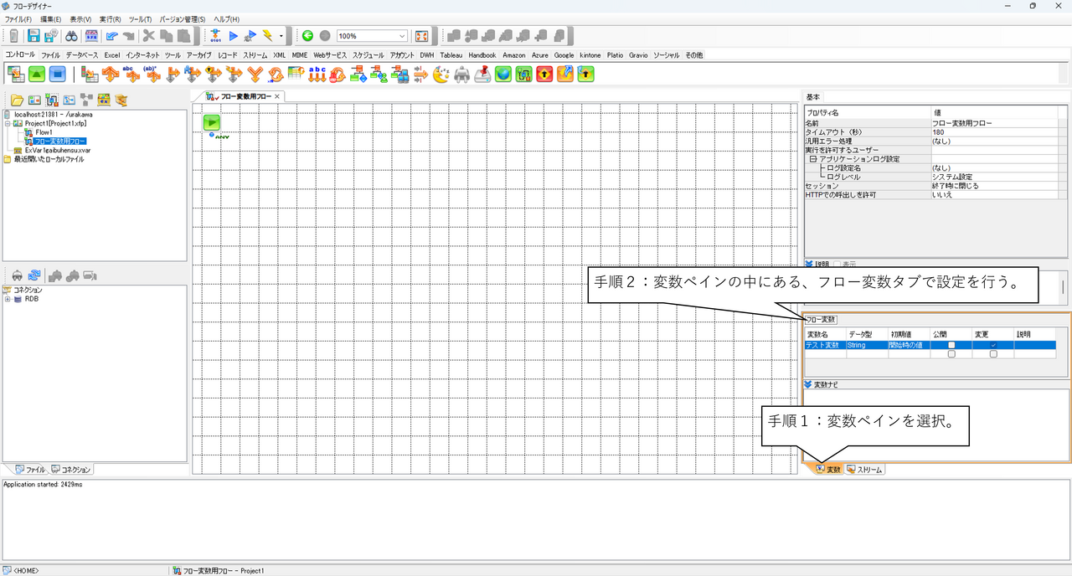Uncheck the 変更 checkbox for テスト変数

[993, 345]
